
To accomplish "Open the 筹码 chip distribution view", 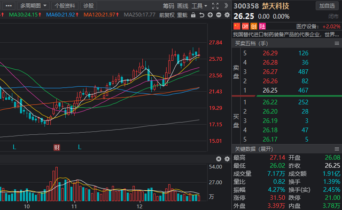I will click(168, 6).
